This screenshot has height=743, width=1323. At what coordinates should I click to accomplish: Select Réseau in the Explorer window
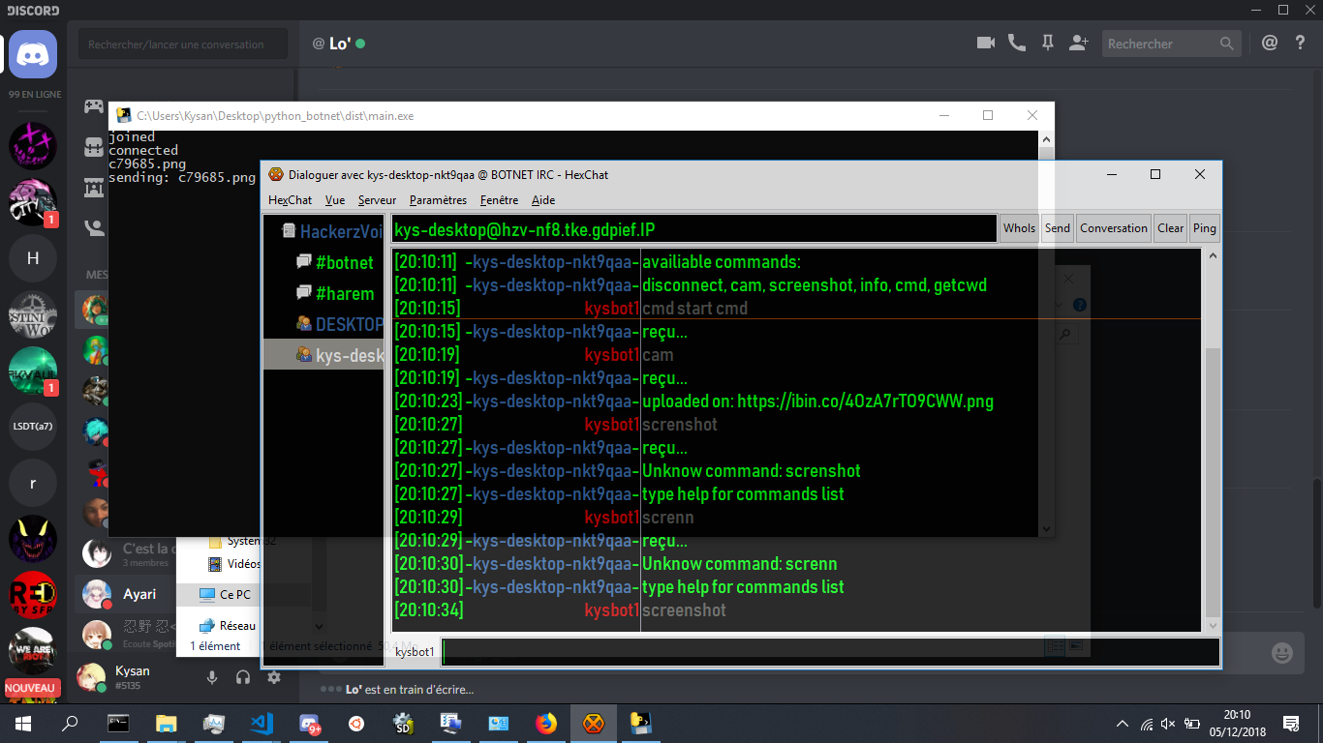pos(228,626)
